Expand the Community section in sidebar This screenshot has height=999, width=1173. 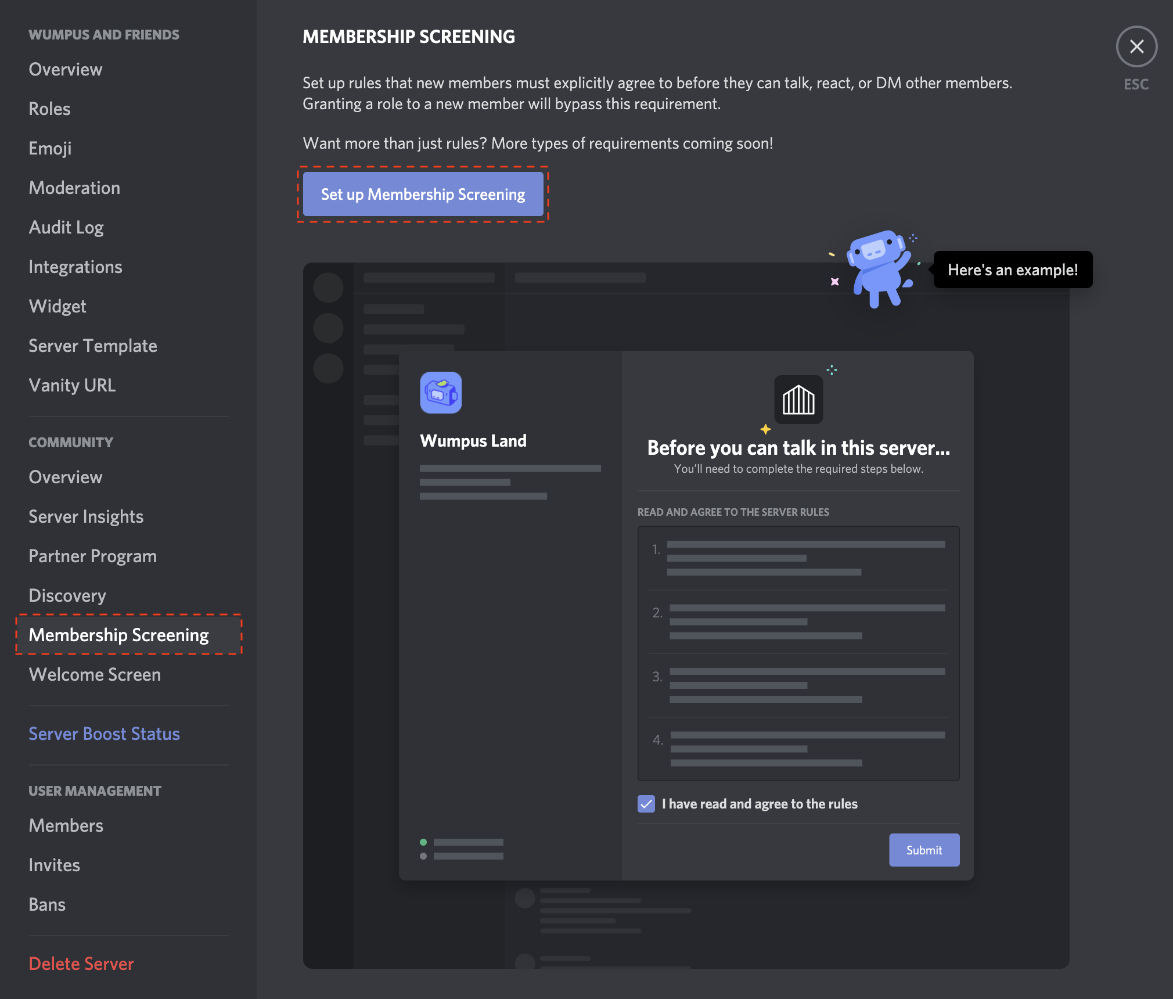70,442
